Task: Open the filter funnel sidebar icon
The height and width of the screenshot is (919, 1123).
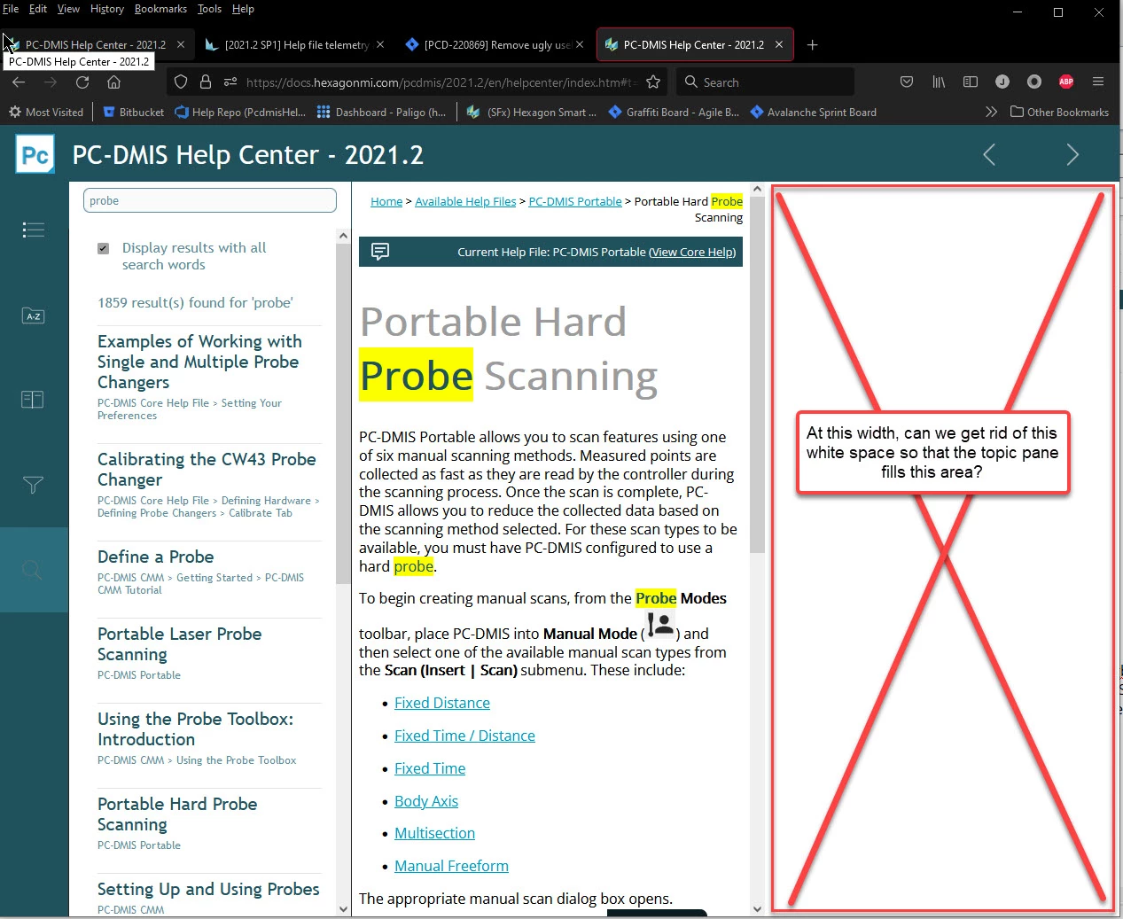Action: click(x=33, y=485)
